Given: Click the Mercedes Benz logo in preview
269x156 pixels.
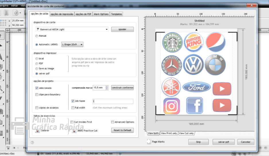Looking at the screenshot, I should click(x=172, y=65).
